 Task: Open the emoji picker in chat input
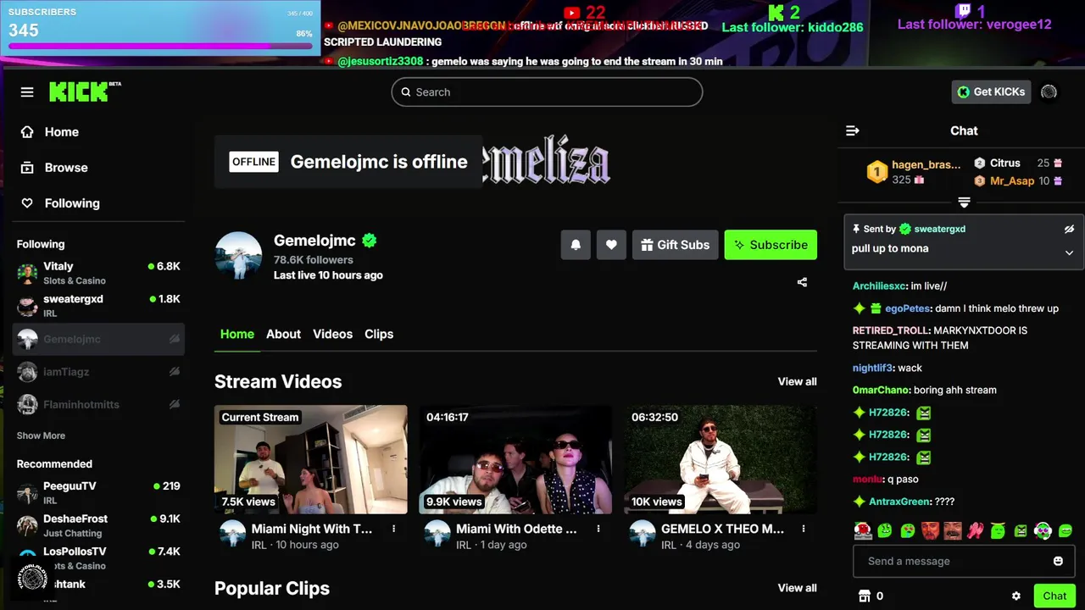pyautogui.click(x=1058, y=561)
